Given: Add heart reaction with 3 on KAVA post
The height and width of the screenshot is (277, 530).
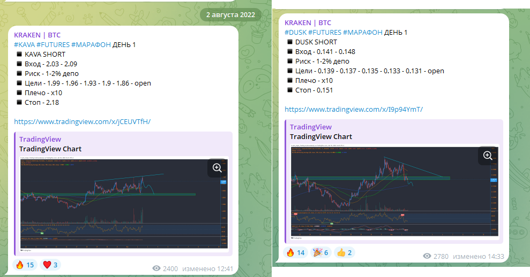Looking at the screenshot, I should coord(50,265).
